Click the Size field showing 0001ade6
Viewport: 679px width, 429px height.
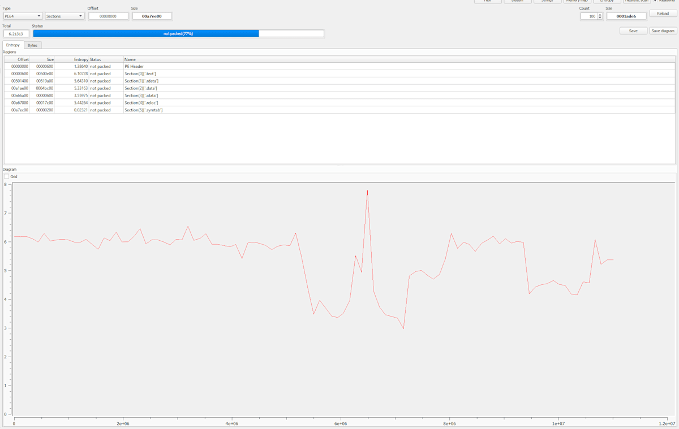click(626, 16)
